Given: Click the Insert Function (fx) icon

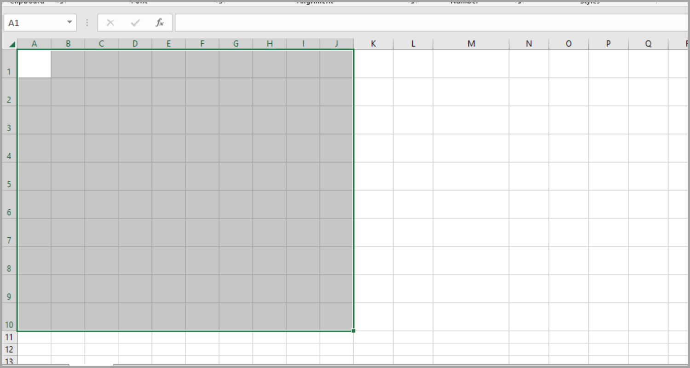Looking at the screenshot, I should click(160, 22).
